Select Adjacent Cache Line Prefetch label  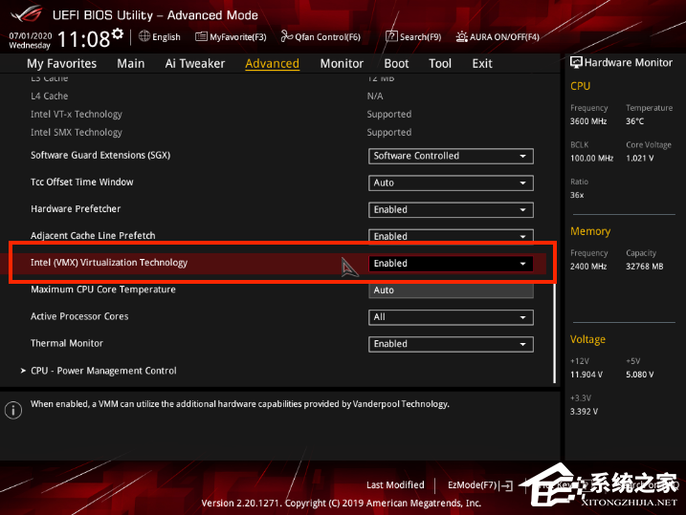(93, 236)
